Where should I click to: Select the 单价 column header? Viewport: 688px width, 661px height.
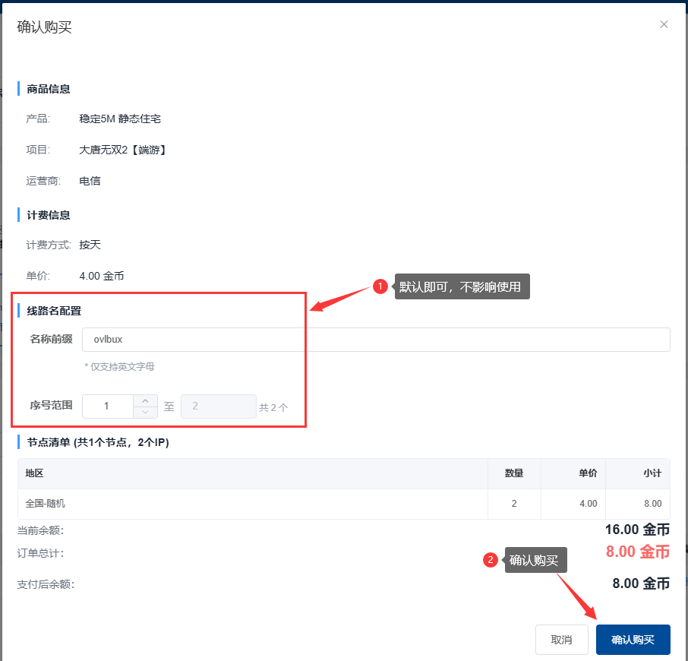588,473
